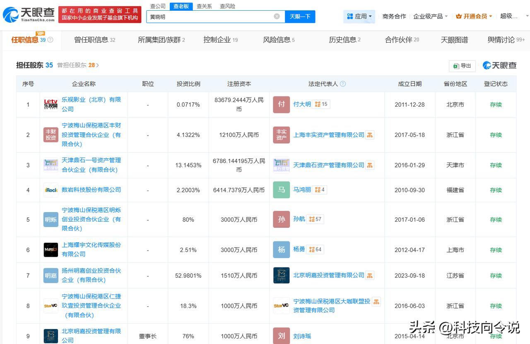Viewport: 530px width, 344px height.
Task: Clear the search box with the X icon
Action: pyautogui.click(x=277, y=17)
